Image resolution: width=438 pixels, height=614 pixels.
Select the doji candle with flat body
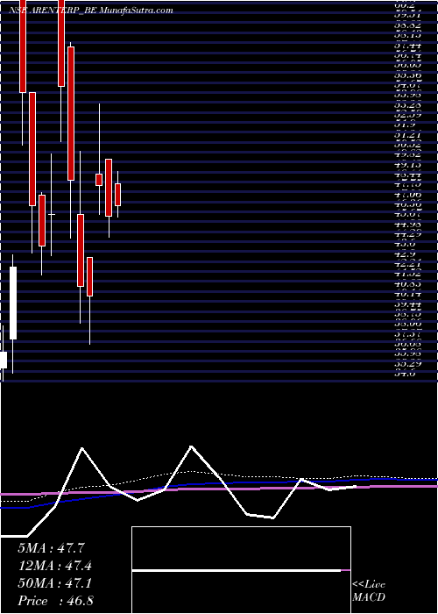click(x=51, y=215)
